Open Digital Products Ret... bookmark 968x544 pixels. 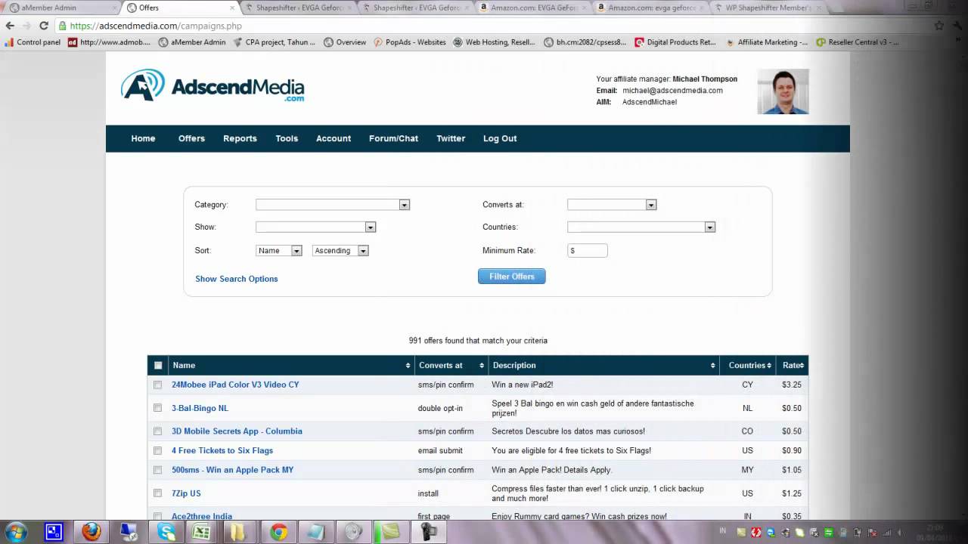coord(675,42)
